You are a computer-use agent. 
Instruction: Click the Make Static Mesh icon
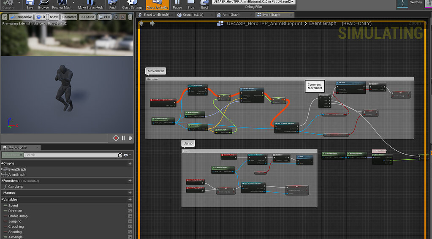click(90, 4)
